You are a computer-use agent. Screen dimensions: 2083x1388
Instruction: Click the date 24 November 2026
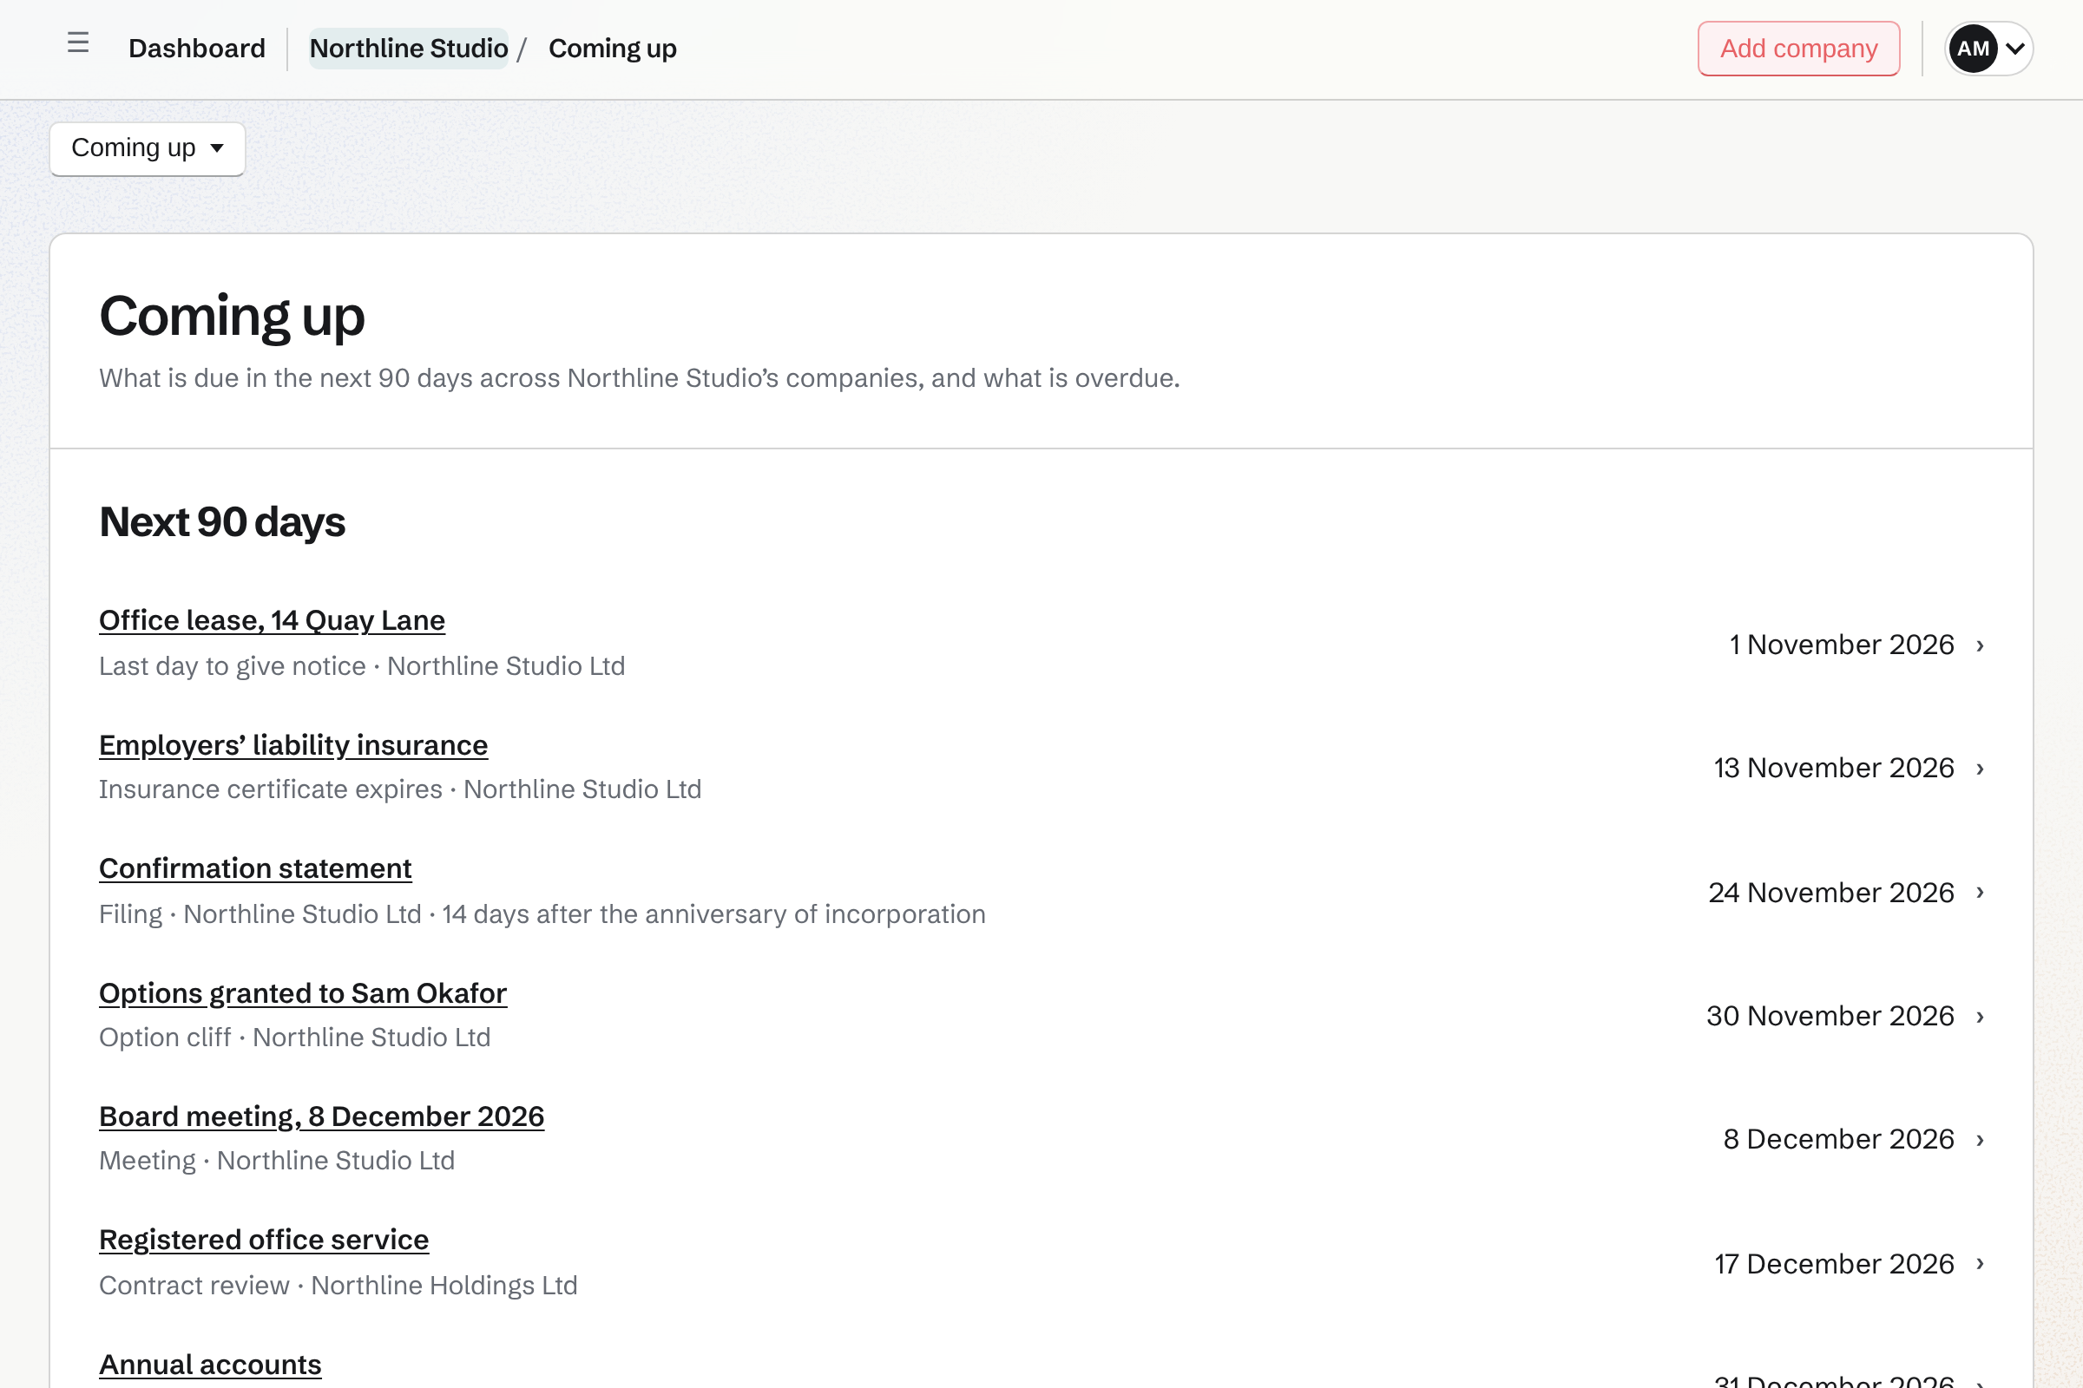[x=1830, y=893]
